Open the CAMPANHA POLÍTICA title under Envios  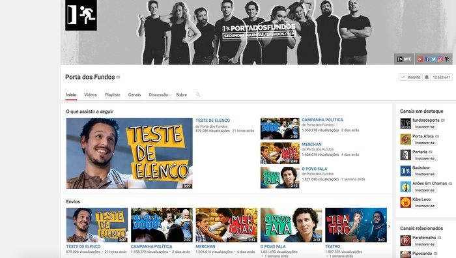(152, 246)
